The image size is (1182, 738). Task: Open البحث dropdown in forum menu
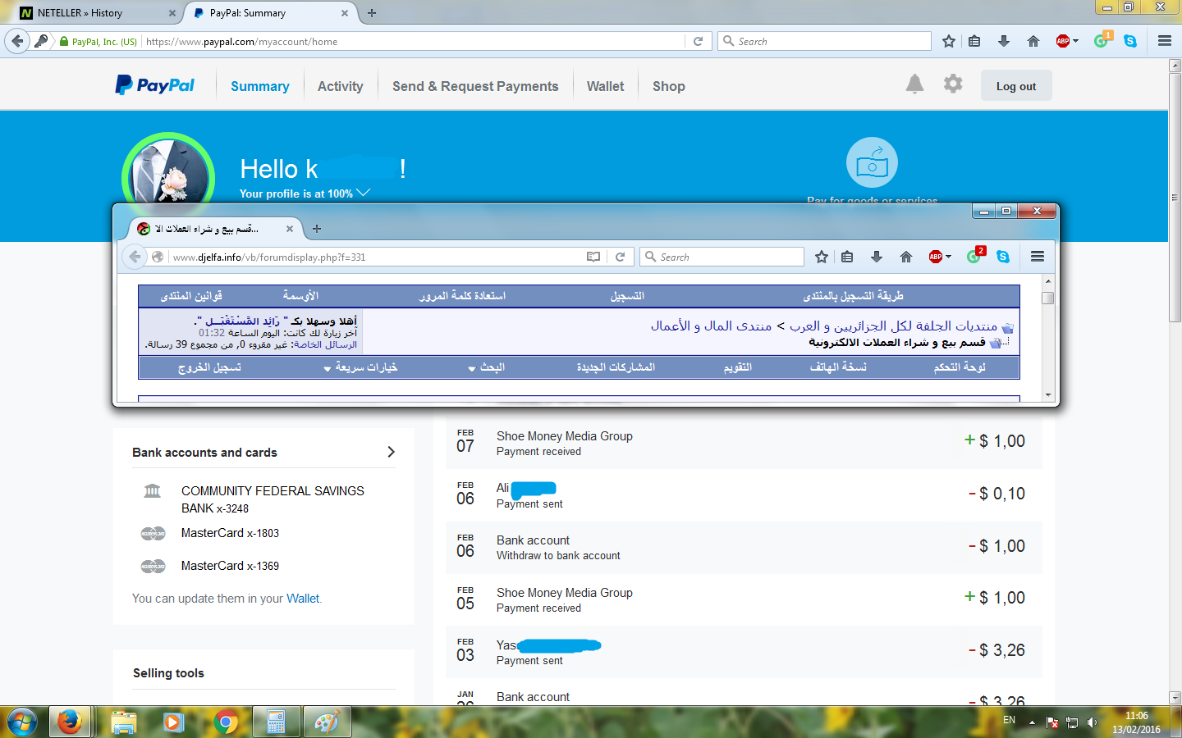click(x=487, y=367)
